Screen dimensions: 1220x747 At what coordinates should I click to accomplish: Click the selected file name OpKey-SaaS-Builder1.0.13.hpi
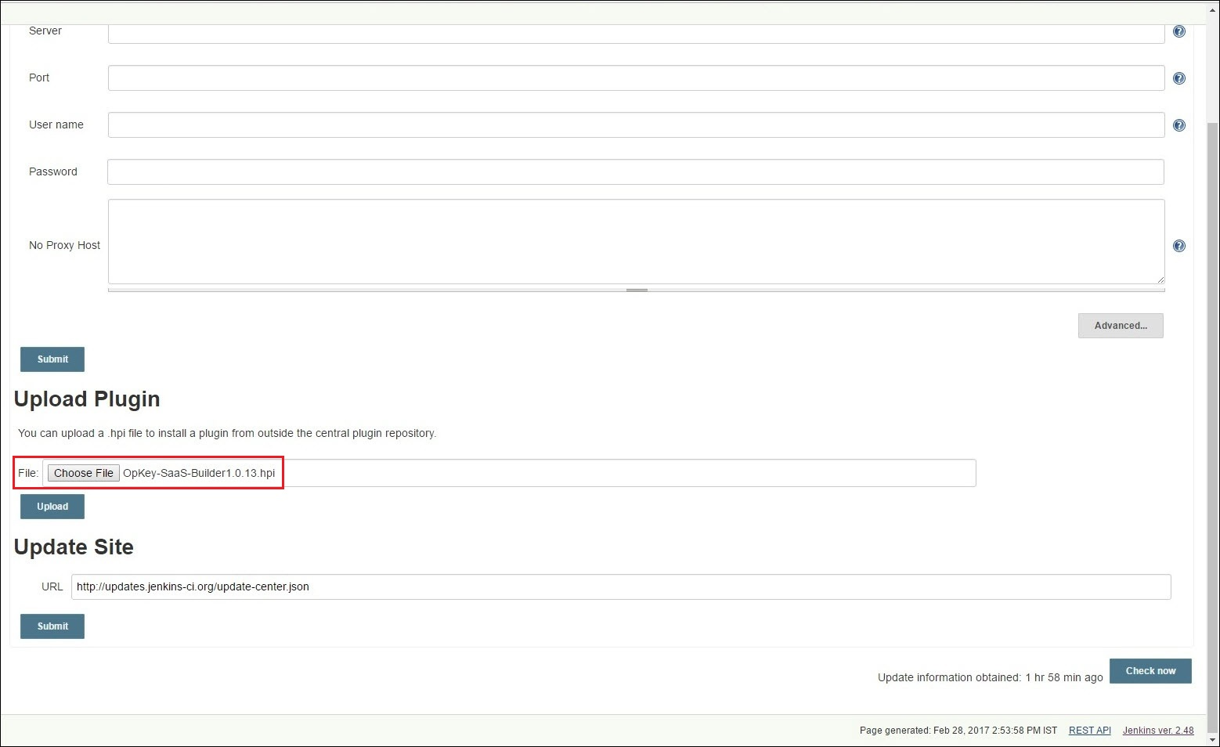[199, 473]
